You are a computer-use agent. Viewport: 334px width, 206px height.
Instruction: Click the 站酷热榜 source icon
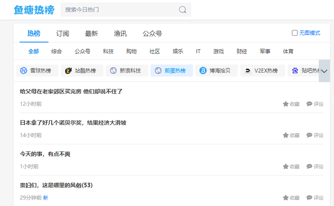point(69,71)
